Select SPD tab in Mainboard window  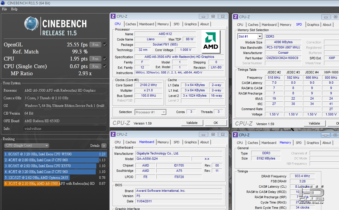pyautogui.click(x=177, y=142)
